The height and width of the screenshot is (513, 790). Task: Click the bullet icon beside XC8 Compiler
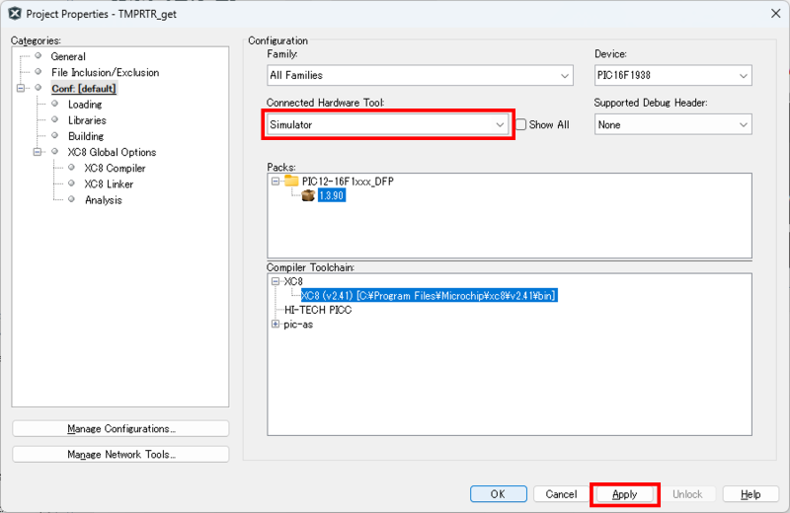(x=72, y=169)
